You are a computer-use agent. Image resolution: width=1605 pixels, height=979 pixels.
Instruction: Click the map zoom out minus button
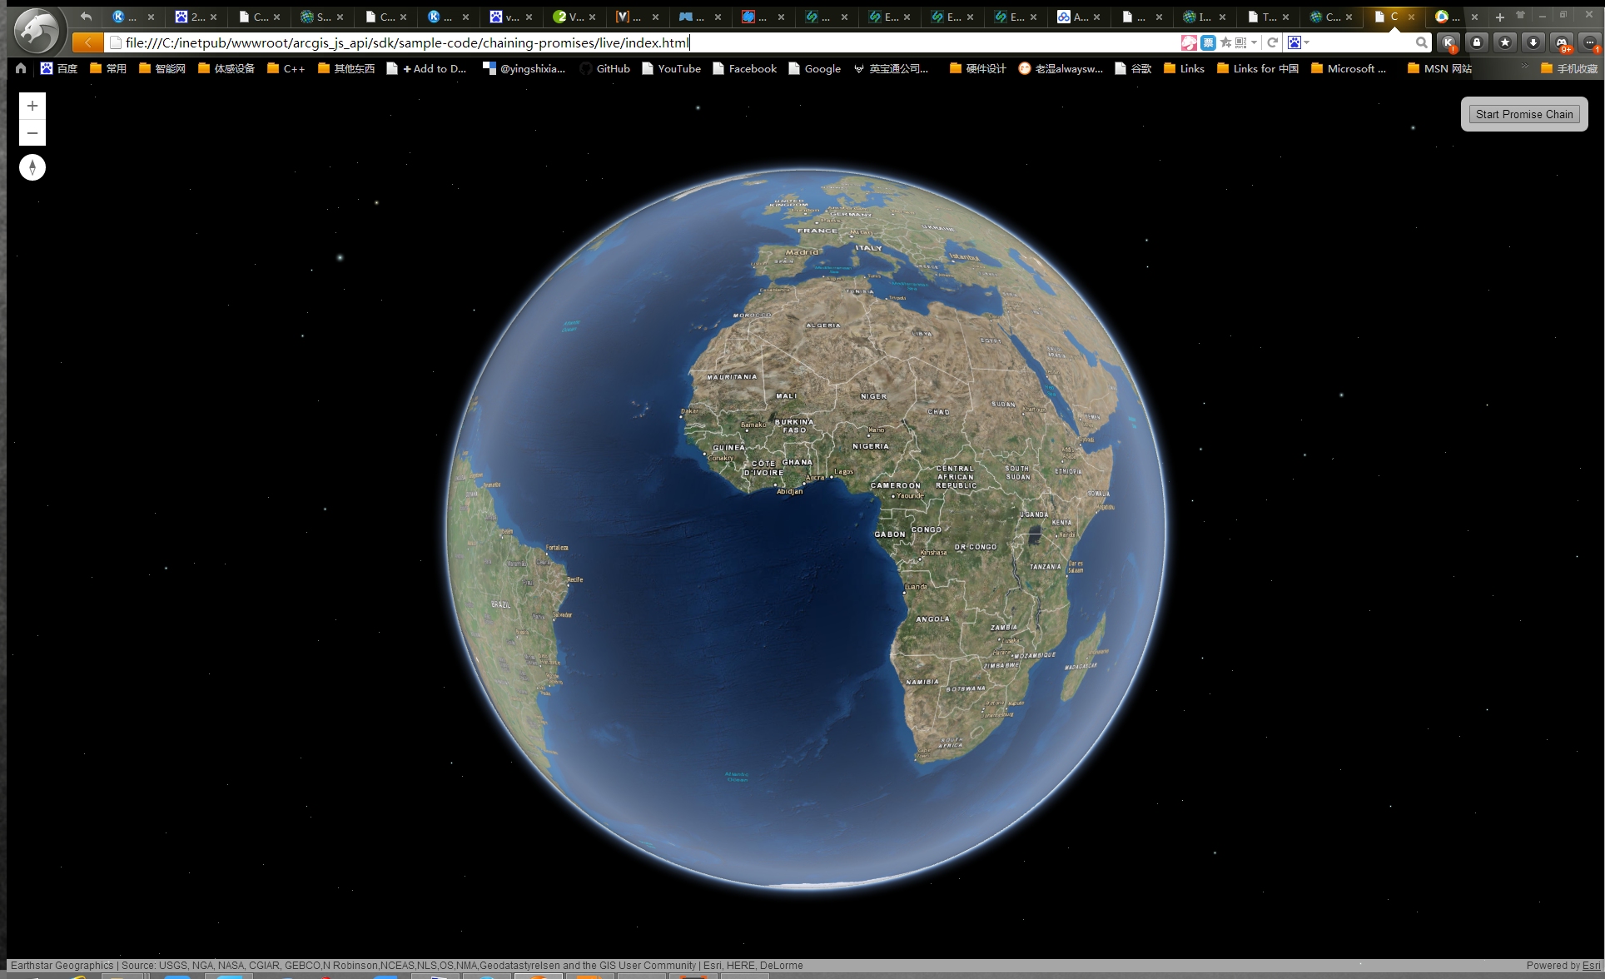[x=32, y=133]
